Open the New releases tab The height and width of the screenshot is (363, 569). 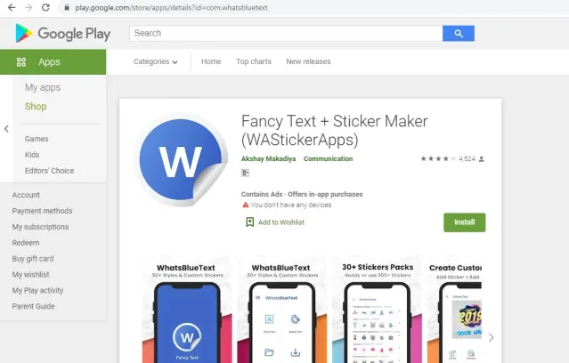click(308, 61)
